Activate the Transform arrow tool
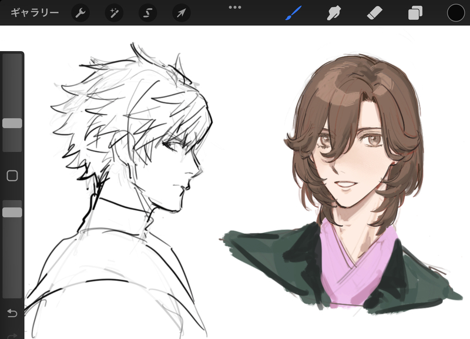This screenshot has width=470, height=339. [182, 13]
